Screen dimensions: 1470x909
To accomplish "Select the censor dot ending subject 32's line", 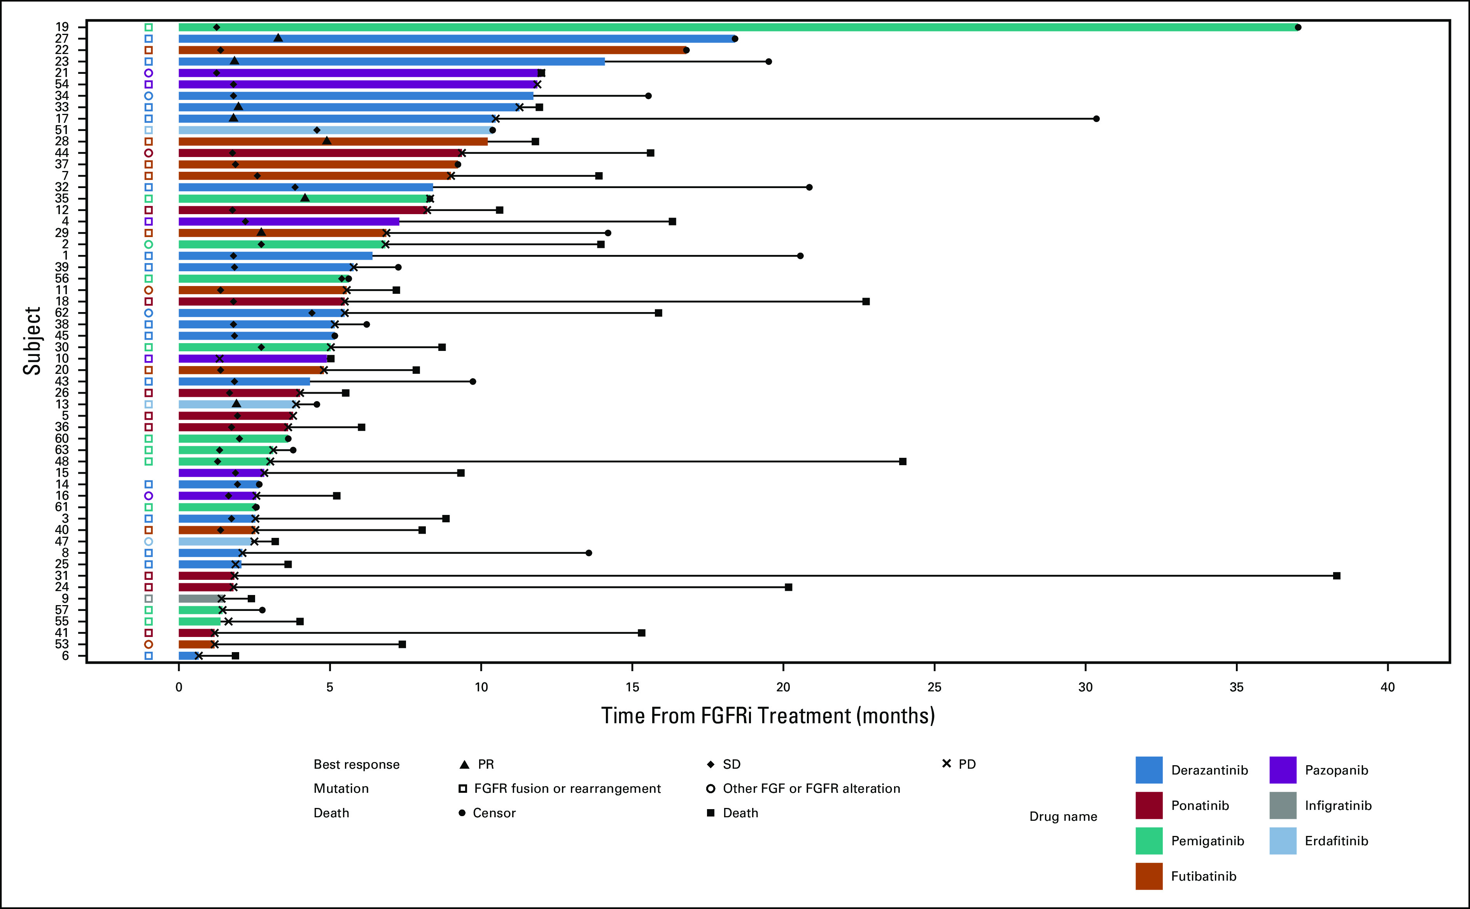I will coord(810,187).
